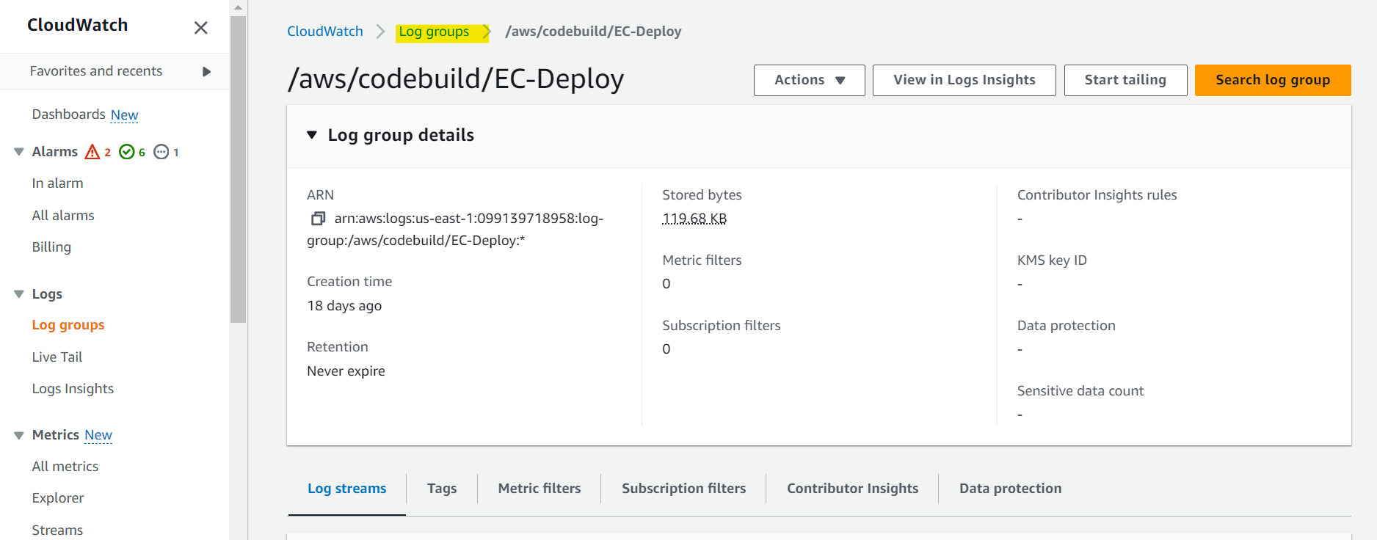The width and height of the screenshot is (1377, 540).
Task: Click the Log groups breadcrumb
Action: [434, 32]
